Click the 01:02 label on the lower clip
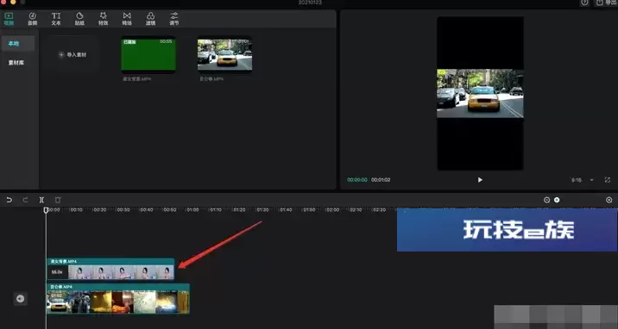 56,295
